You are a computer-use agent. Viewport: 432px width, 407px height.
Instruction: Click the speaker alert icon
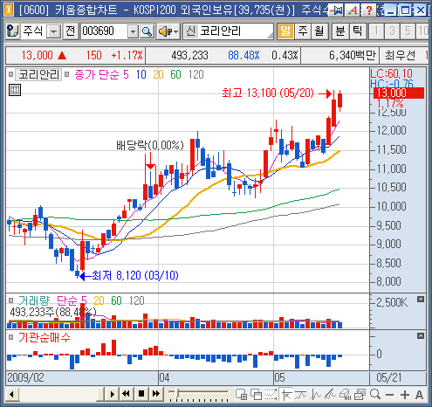click(x=165, y=31)
